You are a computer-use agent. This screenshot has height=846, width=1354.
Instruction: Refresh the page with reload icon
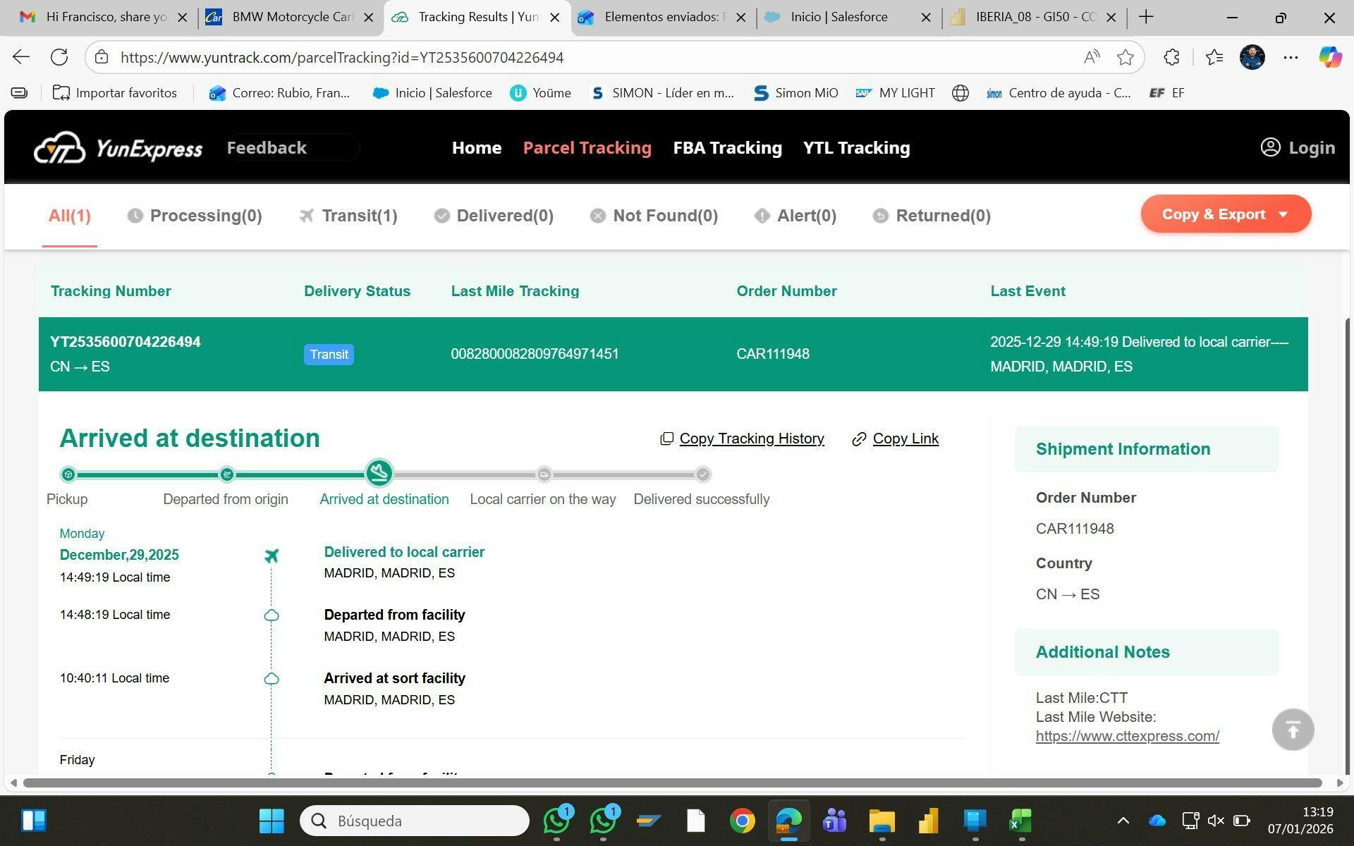(x=59, y=58)
